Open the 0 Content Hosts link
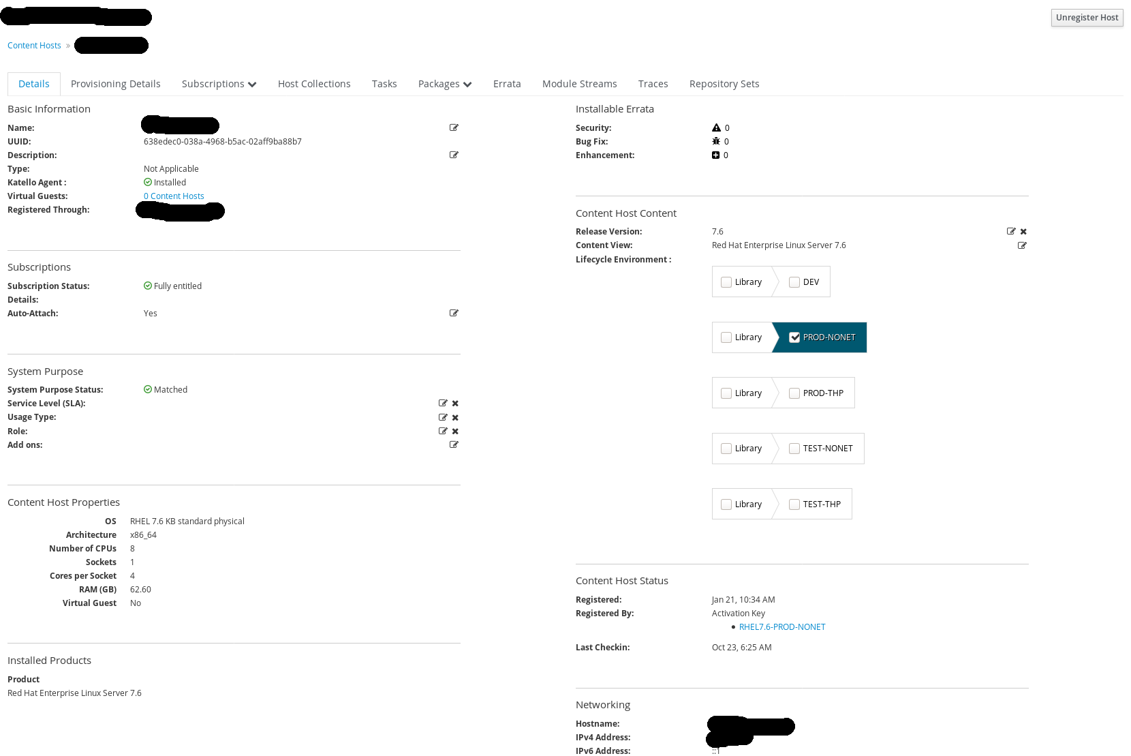The image size is (1131, 756). click(x=174, y=196)
